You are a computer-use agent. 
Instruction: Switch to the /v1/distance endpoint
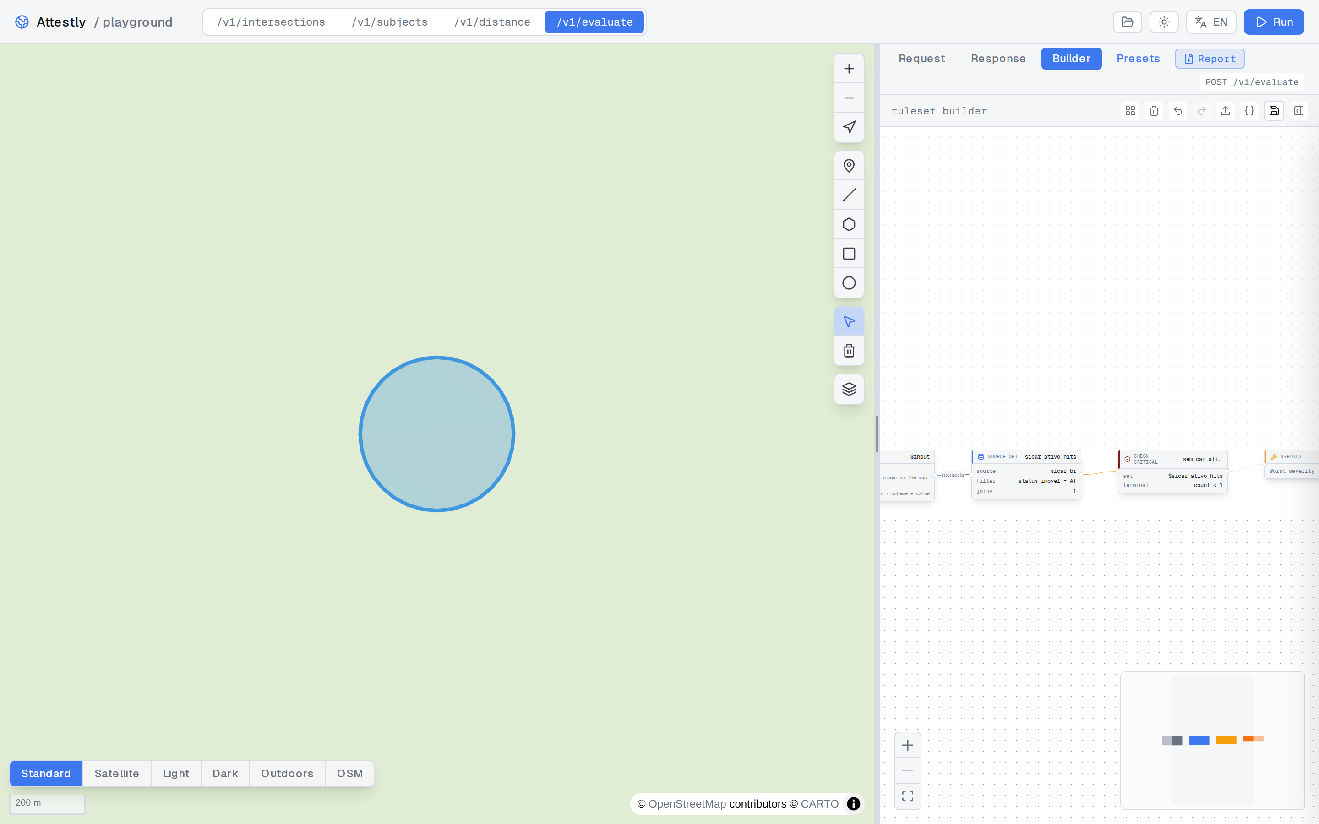pos(492,22)
